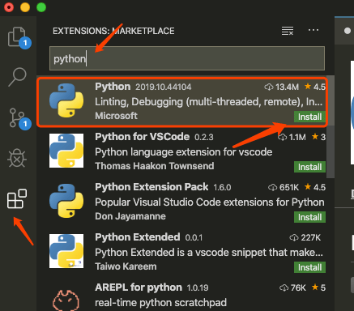This screenshot has height=311, width=354.
Task: Open the Python Extension Pack title
Action: click(151, 187)
